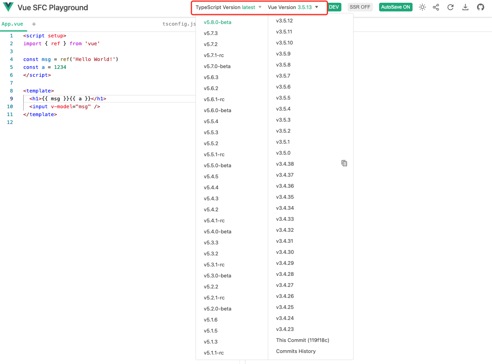This screenshot has height=364, width=492.
Task: Select This Commit (119f18c) entry
Action: (302, 340)
